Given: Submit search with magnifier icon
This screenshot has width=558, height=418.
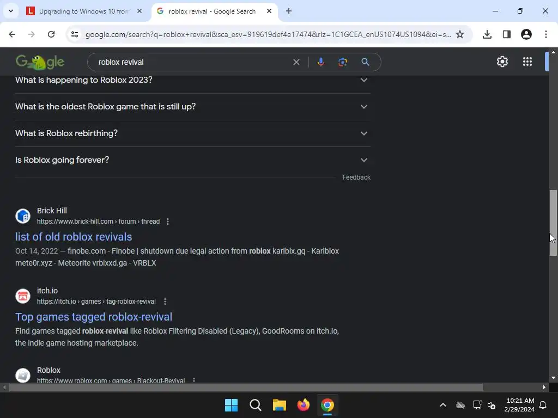Looking at the screenshot, I should (365, 62).
